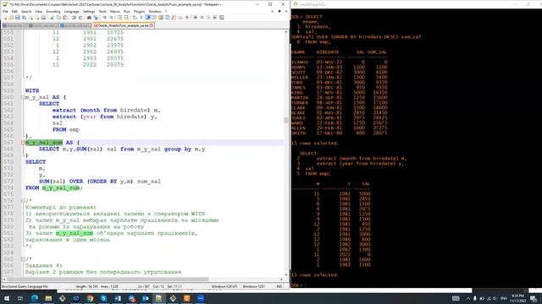Image resolution: width=542 pixels, height=304 pixels.
Task: Click the Redo arrow icon
Action: [x=80, y=18]
